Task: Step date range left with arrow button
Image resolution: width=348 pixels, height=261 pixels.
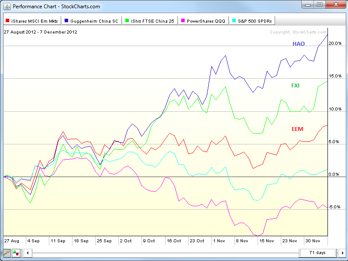Action: pyautogui.click(x=28, y=253)
